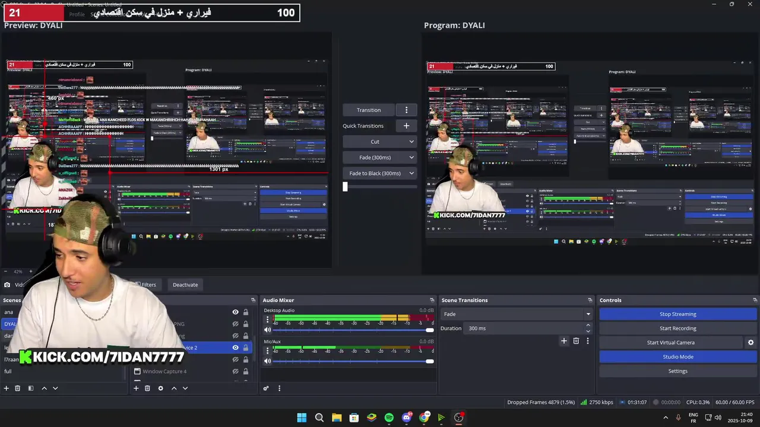
Task: Expand Fade to Black (300ms) quick transition dropdown
Action: pos(380,173)
